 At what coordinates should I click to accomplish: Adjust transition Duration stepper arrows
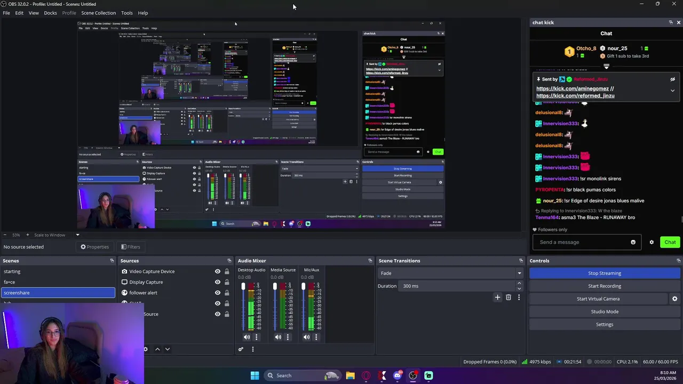tap(519, 286)
